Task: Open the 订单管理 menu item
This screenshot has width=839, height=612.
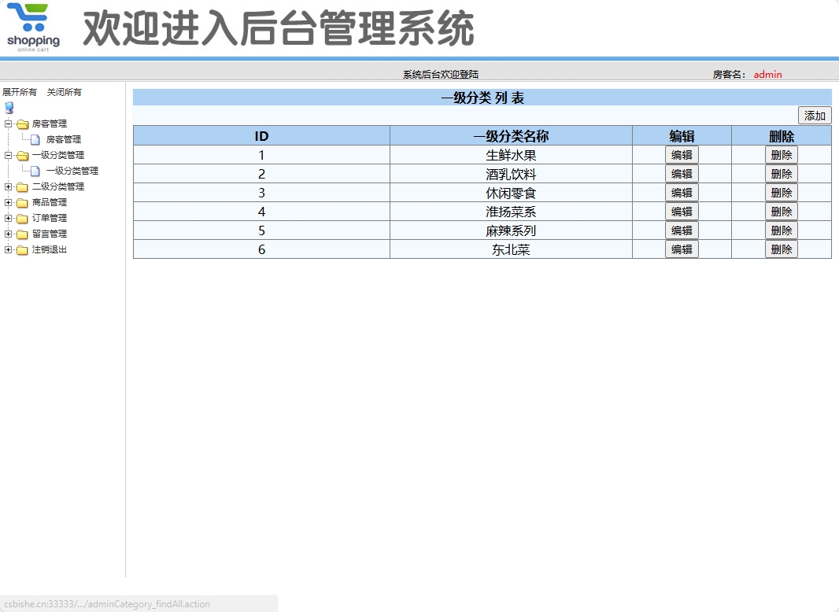Action: [50, 218]
